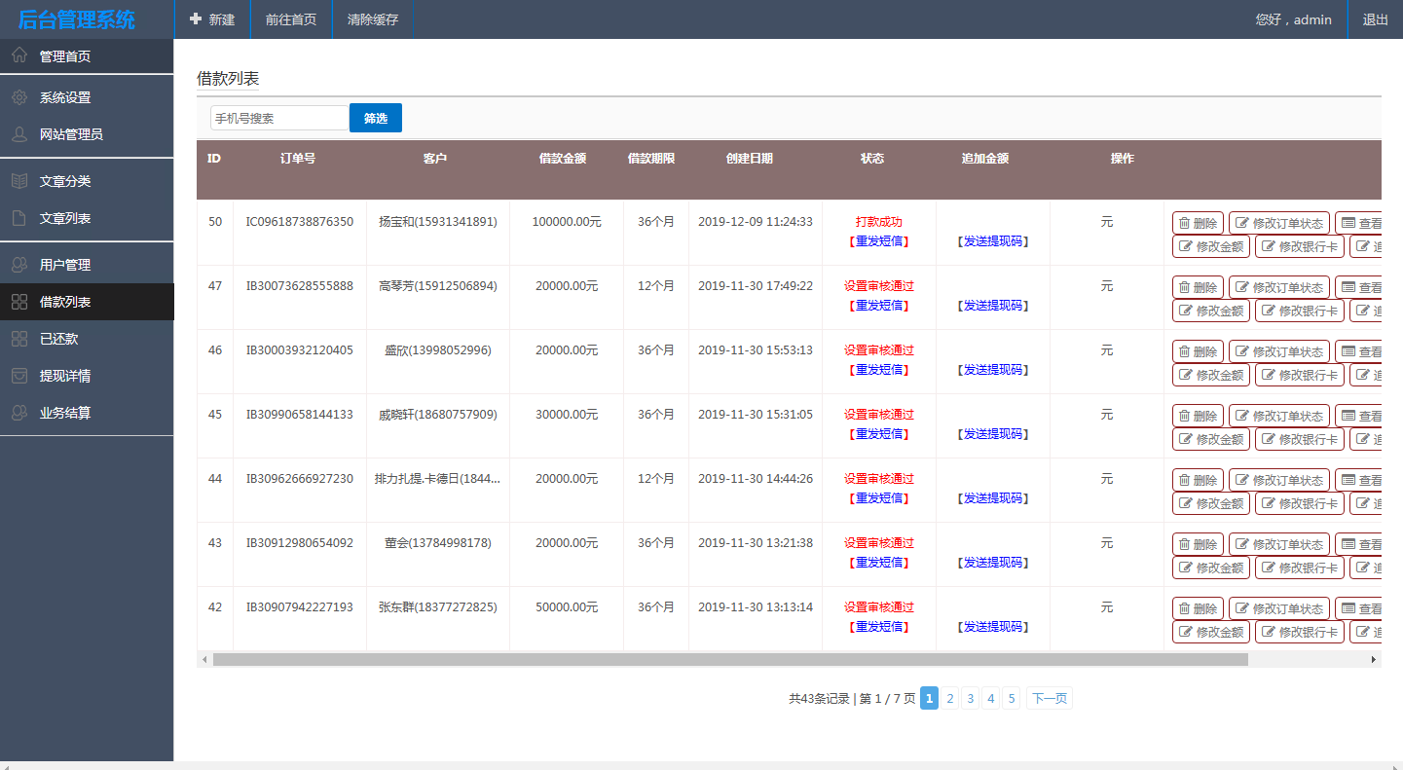Click 退出 to log out
This screenshot has height=770, width=1403.
1376,19
